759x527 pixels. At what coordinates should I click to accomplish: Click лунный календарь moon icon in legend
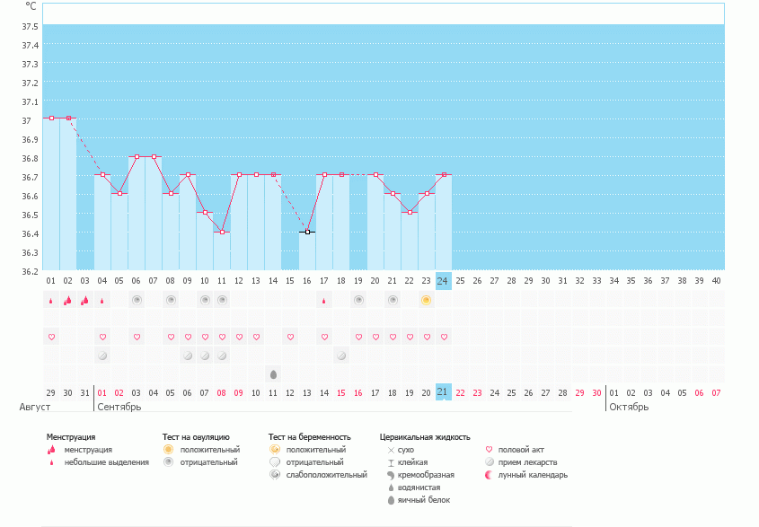[x=490, y=475]
